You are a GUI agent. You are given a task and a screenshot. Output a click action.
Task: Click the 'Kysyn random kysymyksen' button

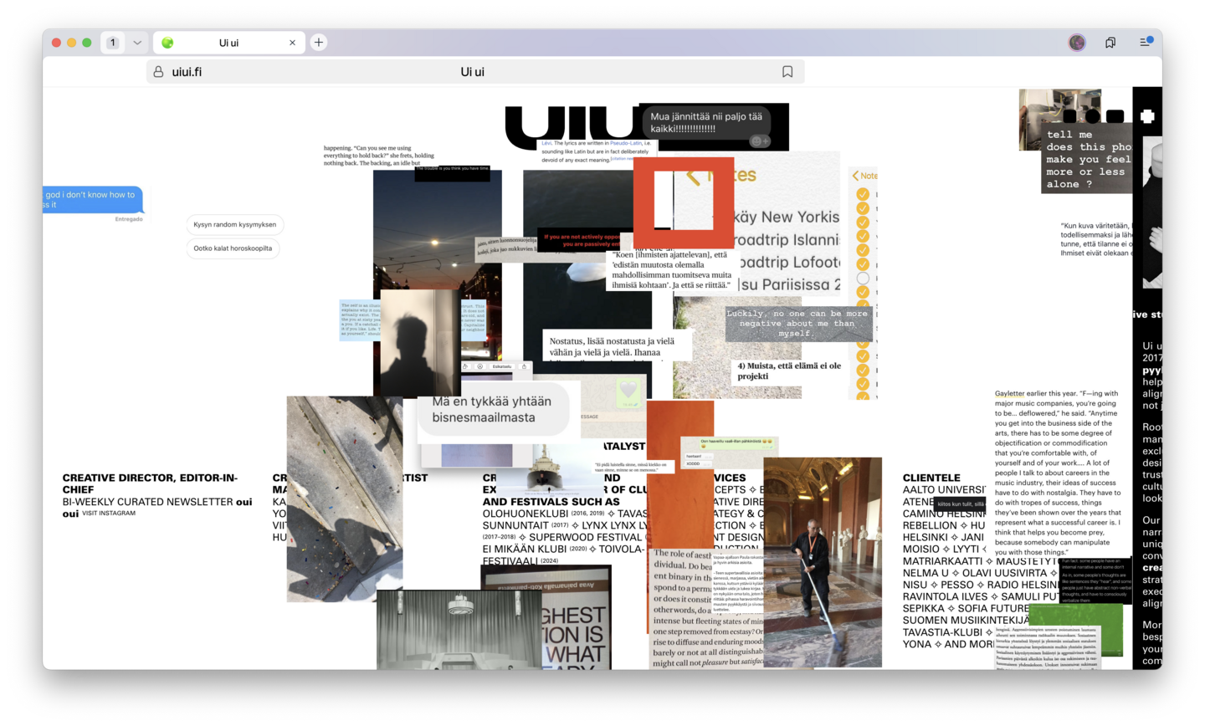234,225
